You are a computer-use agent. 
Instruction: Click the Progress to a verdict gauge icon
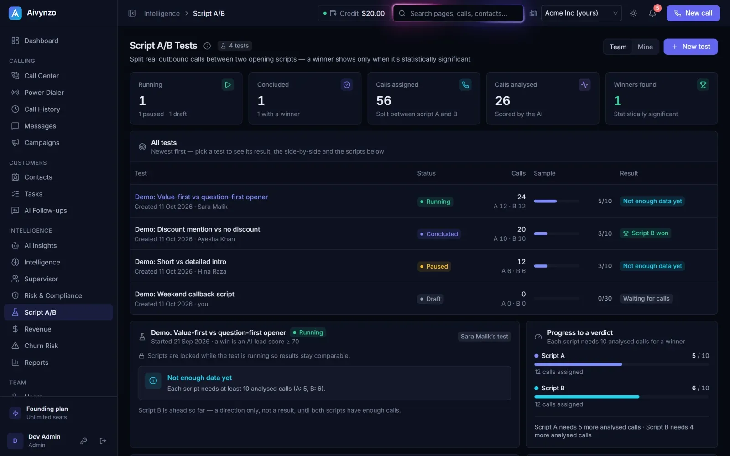pyautogui.click(x=538, y=337)
